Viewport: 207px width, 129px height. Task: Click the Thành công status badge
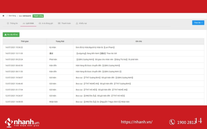tap(38, 16)
